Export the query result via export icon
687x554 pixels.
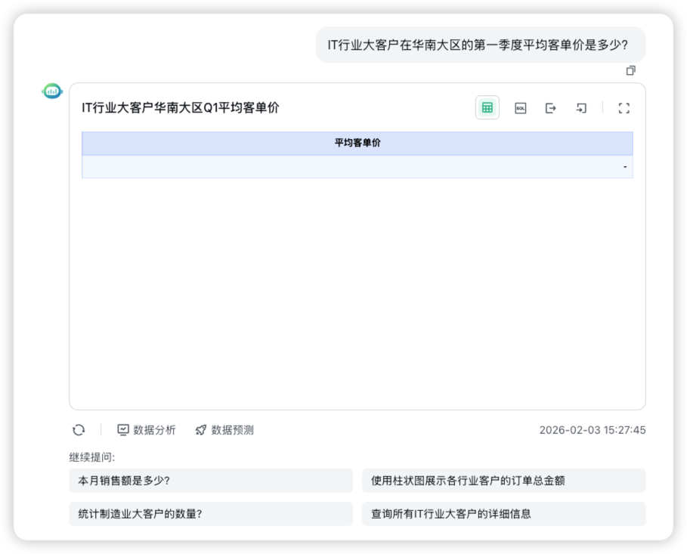551,108
